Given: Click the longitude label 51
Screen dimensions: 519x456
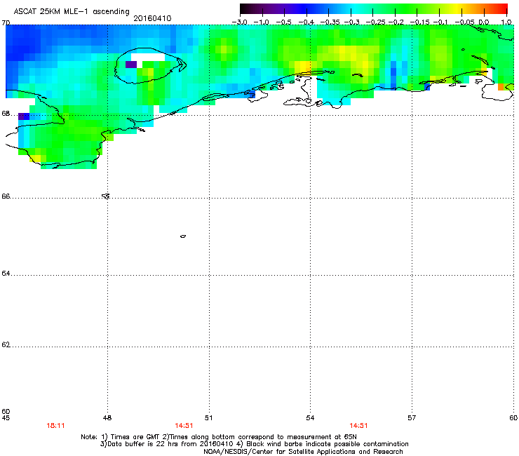Looking at the screenshot, I should [x=208, y=418].
